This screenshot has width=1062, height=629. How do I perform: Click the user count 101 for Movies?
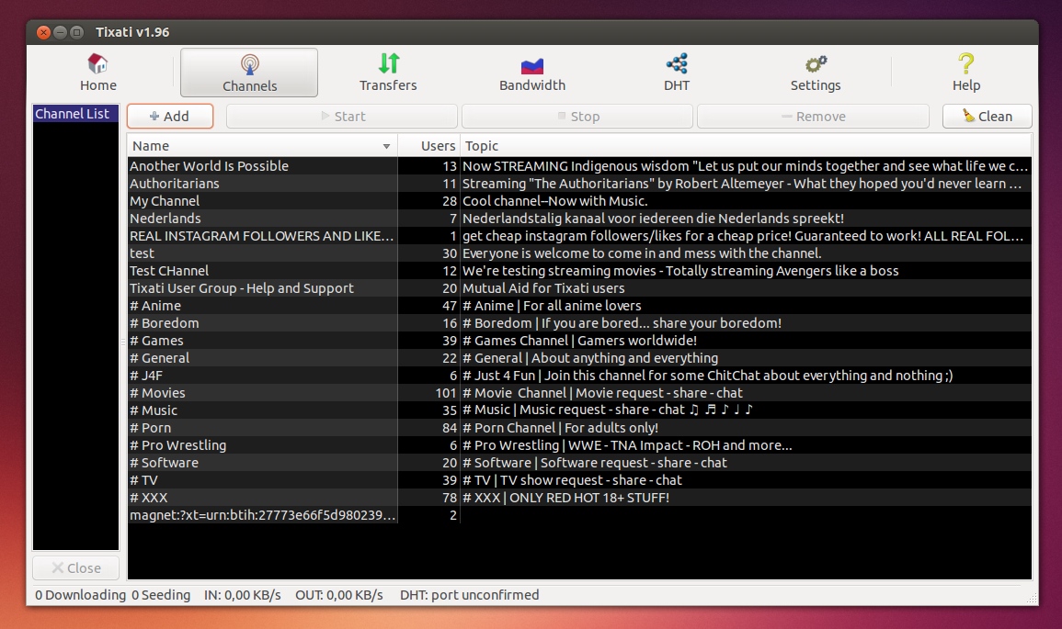click(446, 393)
